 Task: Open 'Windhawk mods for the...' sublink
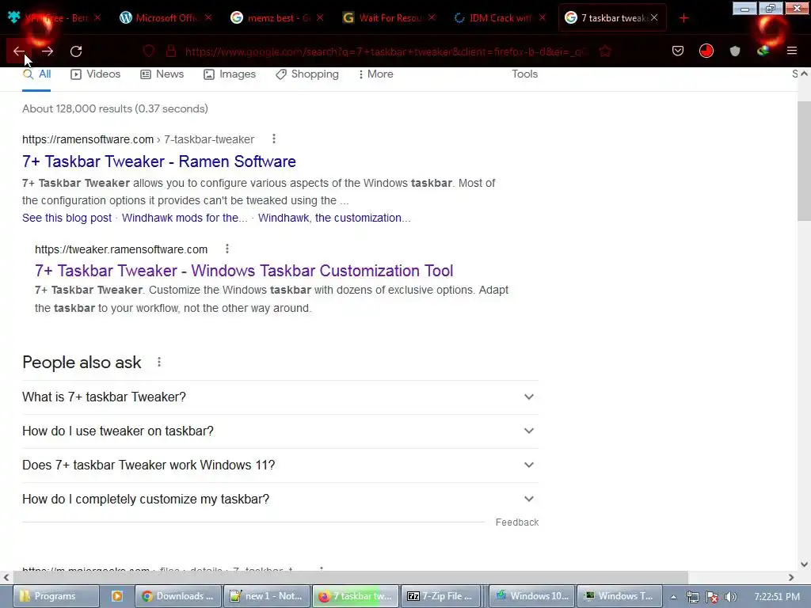(x=185, y=218)
